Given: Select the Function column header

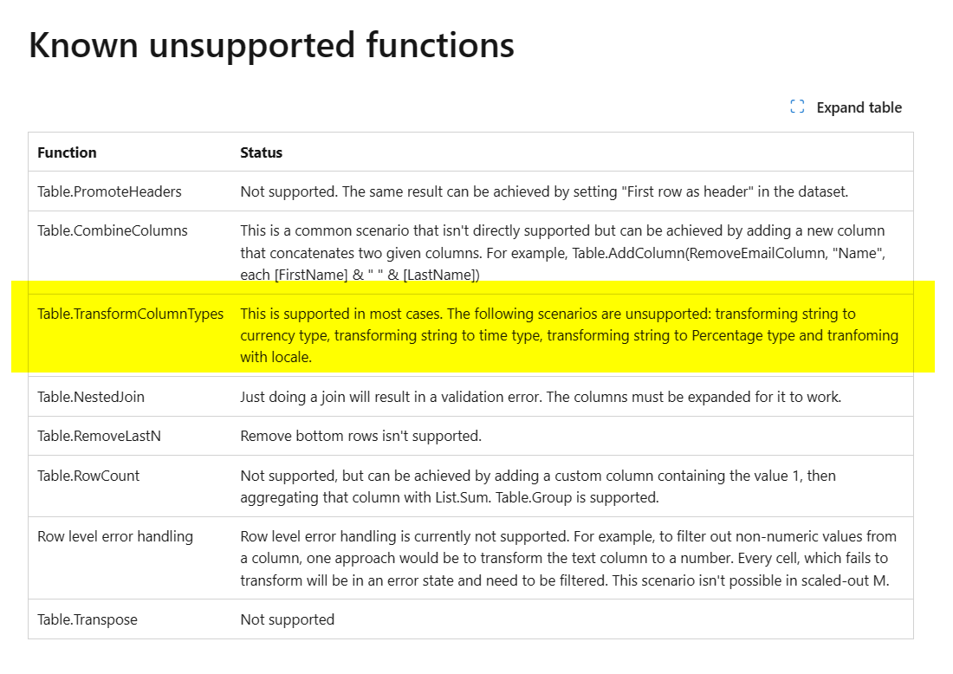Looking at the screenshot, I should tap(67, 152).
